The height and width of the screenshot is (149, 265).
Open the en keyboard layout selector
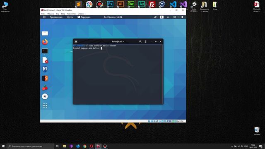[x=168, y=17]
